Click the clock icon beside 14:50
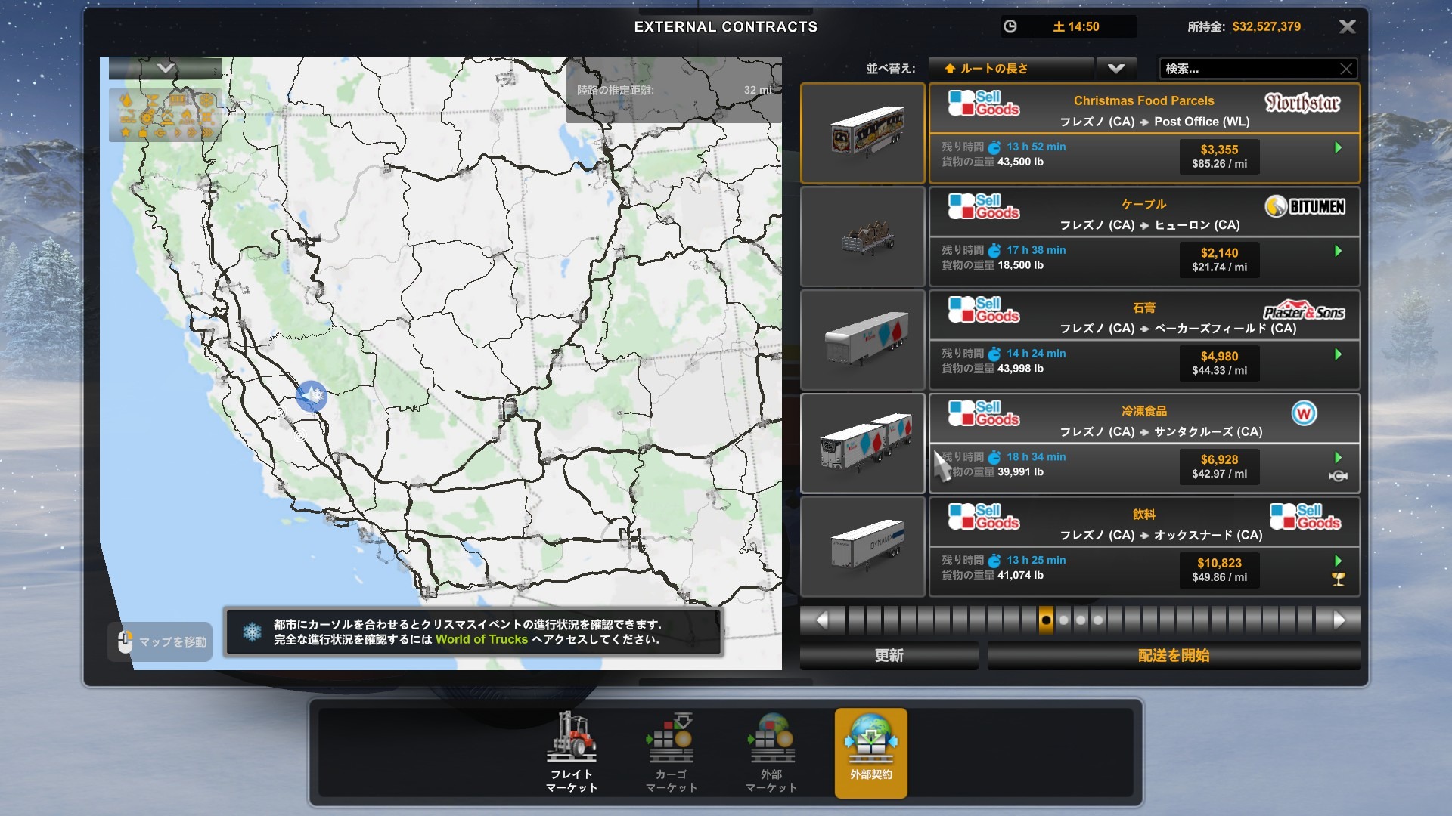This screenshot has height=816, width=1452. [1010, 26]
